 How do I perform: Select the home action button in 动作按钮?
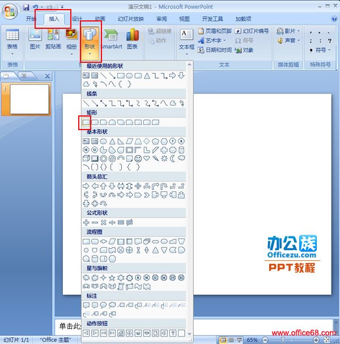(121, 333)
